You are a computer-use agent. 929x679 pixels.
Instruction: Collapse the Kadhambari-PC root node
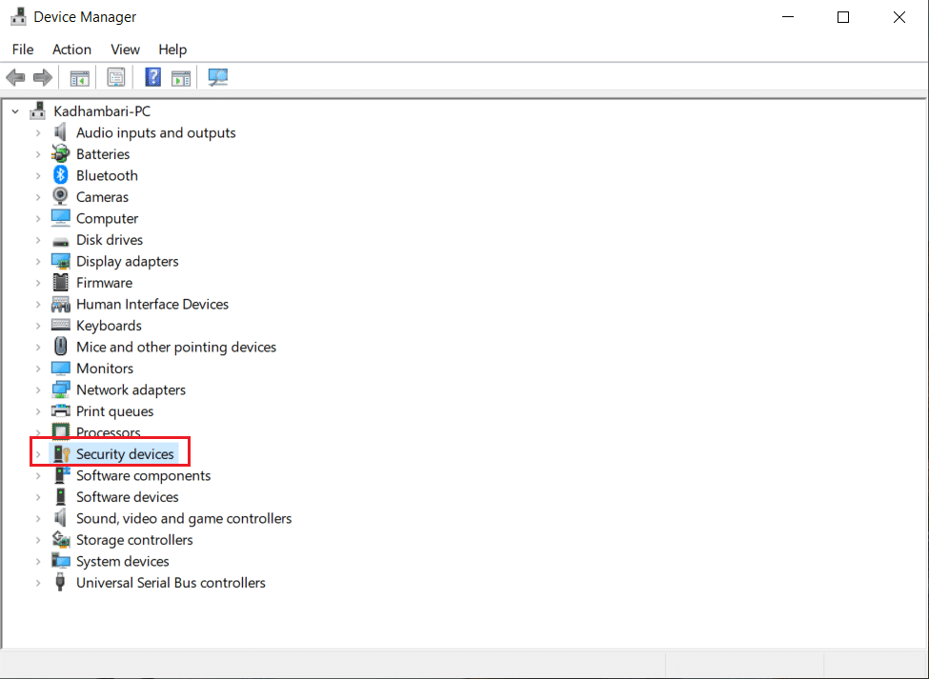(x=15, y=111)
